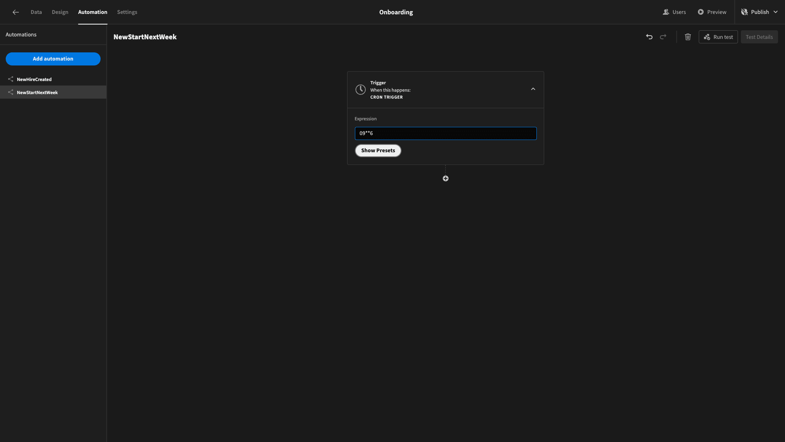Focus the cron Expression input field
This screenshot has width=785, height=442.
(x=446, y=133)
